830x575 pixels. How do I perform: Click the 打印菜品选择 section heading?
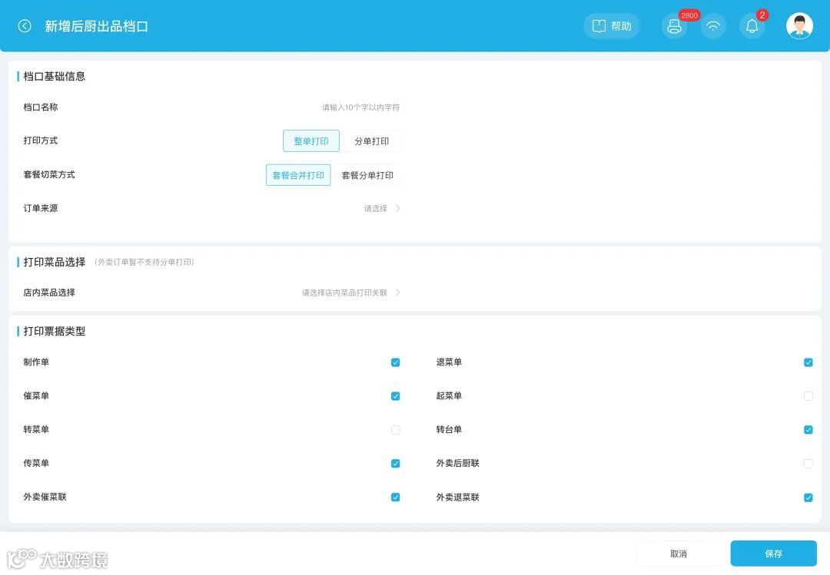(54, 262)
